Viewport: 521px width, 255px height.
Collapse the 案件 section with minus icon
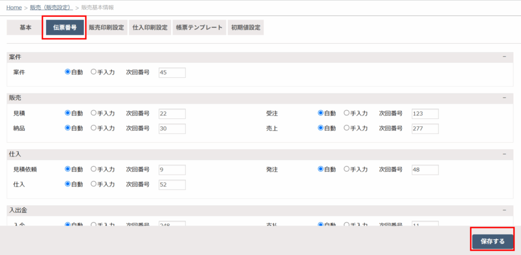click(504, 57)
